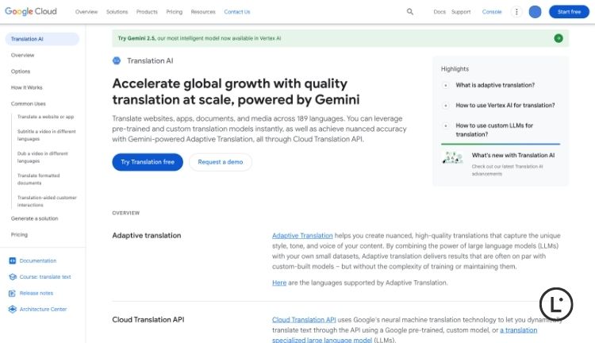Viewport: 595px width, 343px height.
Task: Click the Release notes icon
Action: click(x=13, y=293)
